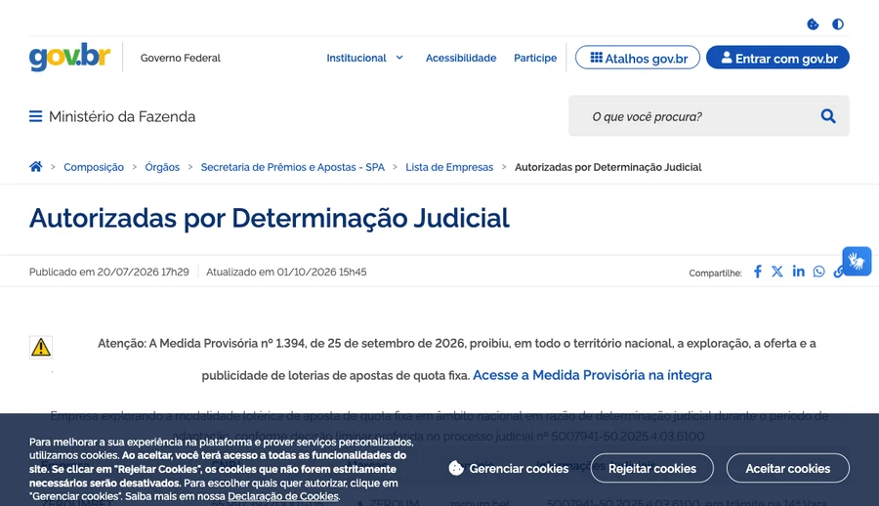The image size is (879, 506).
Task: Share the page on X
Action: [x=777, y=272]
